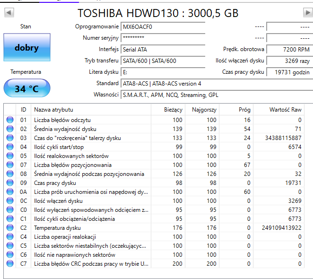
Task: Click the 34 °C temperature indicator
Action: pyautogui.click(x=26, y=88)
